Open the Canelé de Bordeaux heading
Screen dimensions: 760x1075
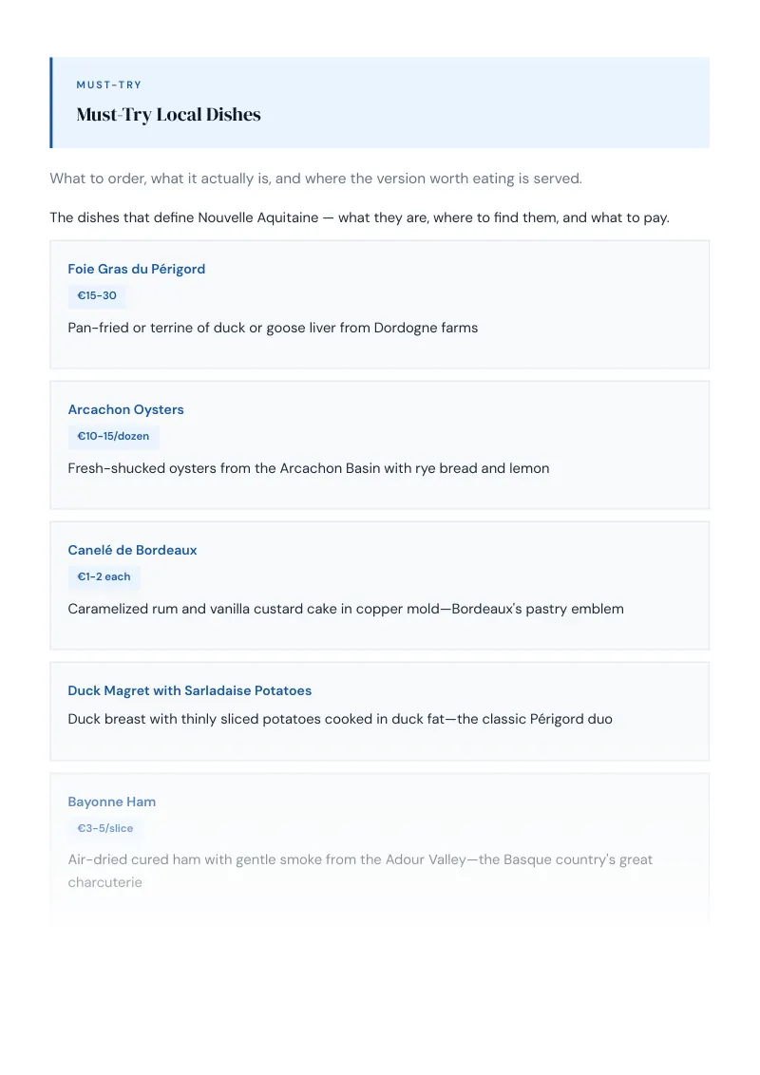coord(132,550)
